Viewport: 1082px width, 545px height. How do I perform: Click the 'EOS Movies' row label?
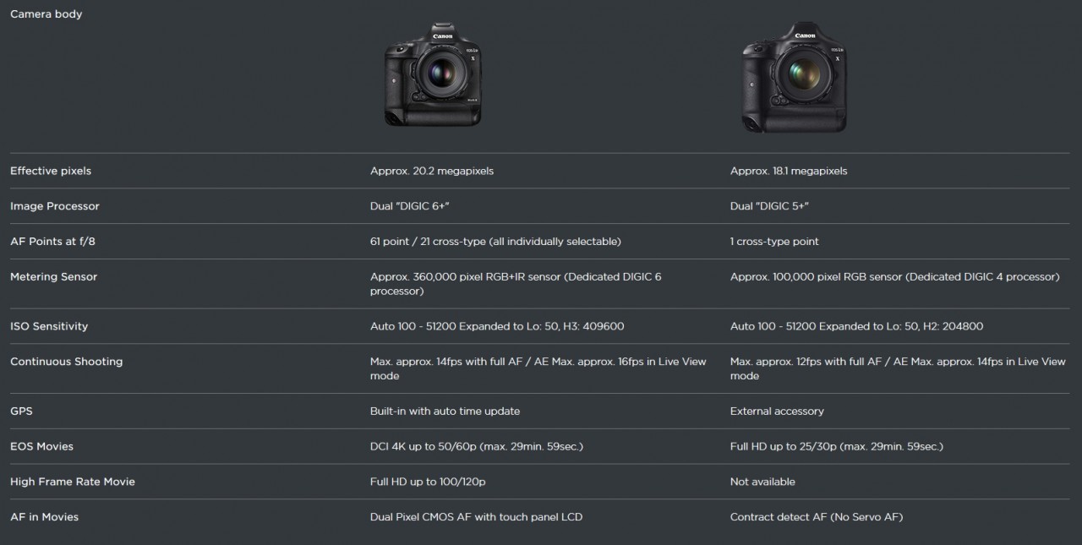point(41,446)
